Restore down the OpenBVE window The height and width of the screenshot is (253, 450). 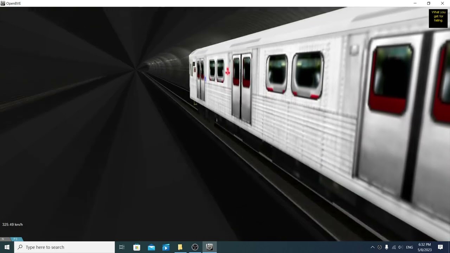click(x=429, y=3)
